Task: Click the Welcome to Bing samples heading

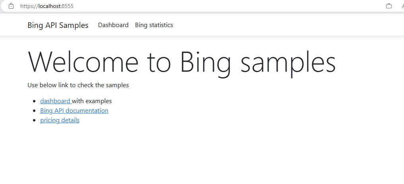Action: [x=182, y=62]
